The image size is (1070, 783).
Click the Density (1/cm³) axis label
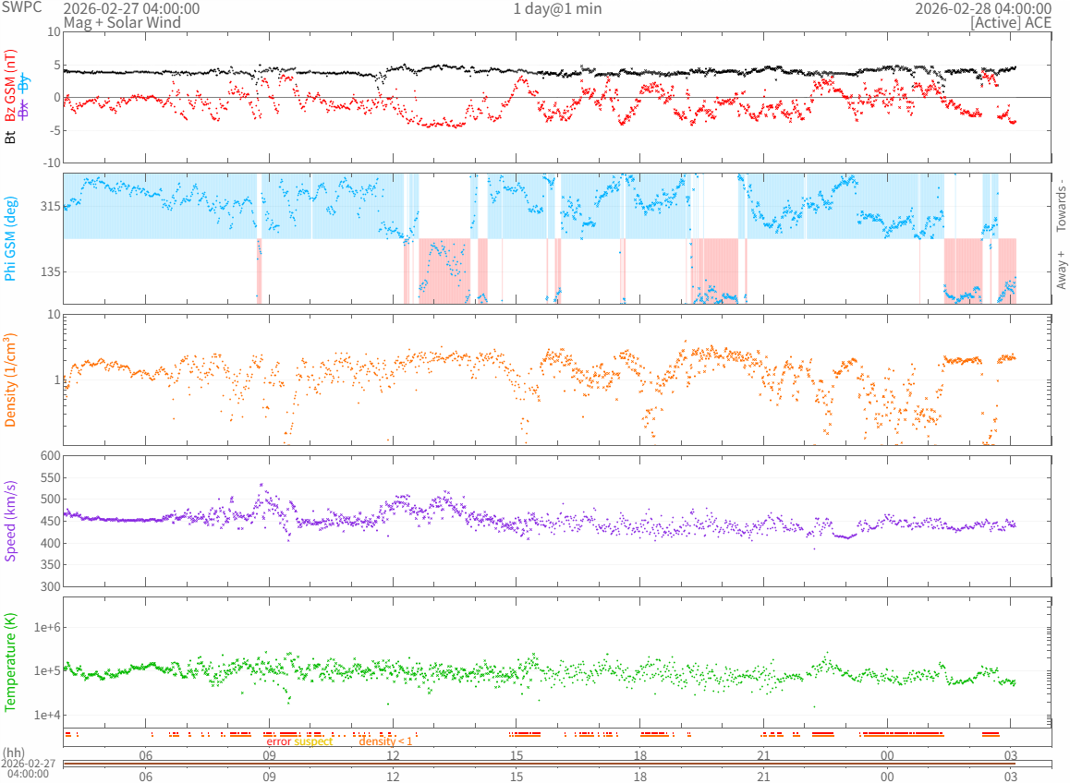tap(11, 379)
